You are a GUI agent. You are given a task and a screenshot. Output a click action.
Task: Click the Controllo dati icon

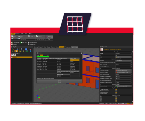[x=12, y=42]
